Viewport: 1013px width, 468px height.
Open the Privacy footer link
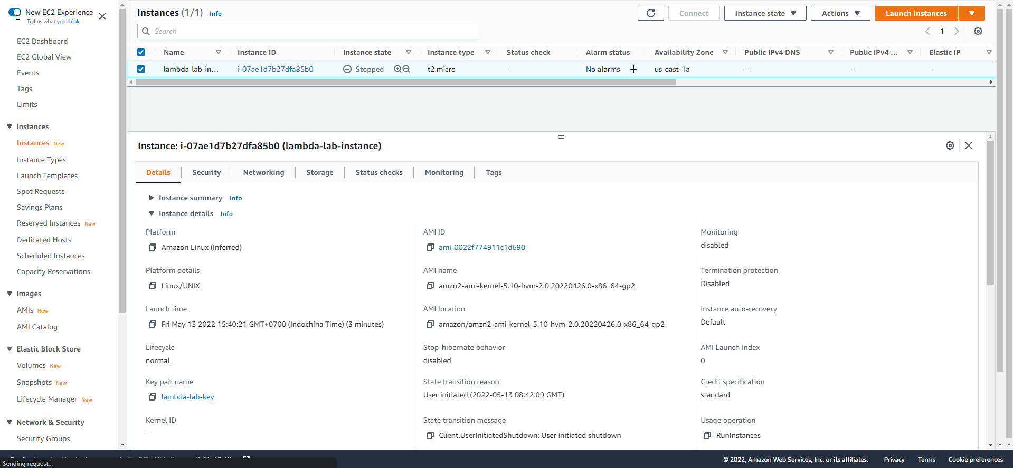coord(894,460)
